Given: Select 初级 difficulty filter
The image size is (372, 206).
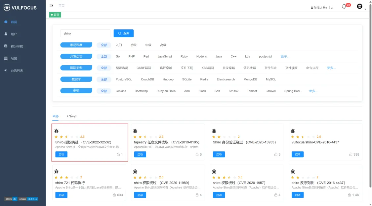Looking at the screenshot, I should (134, 45).
